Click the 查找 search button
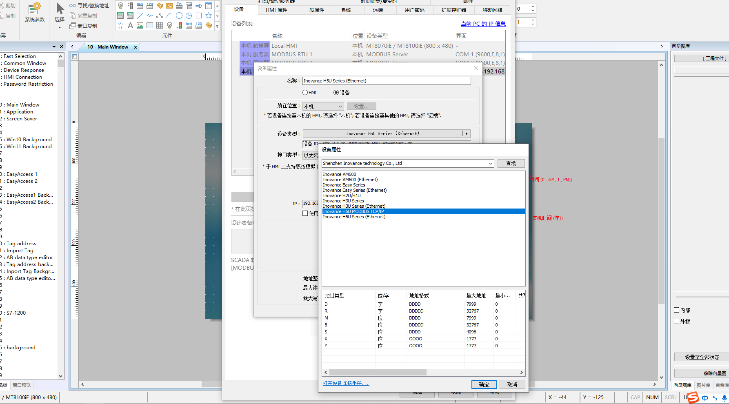Image resolution: width=729 pixels, height=404 pixels. pyautogui.click(x=511, y=164)
